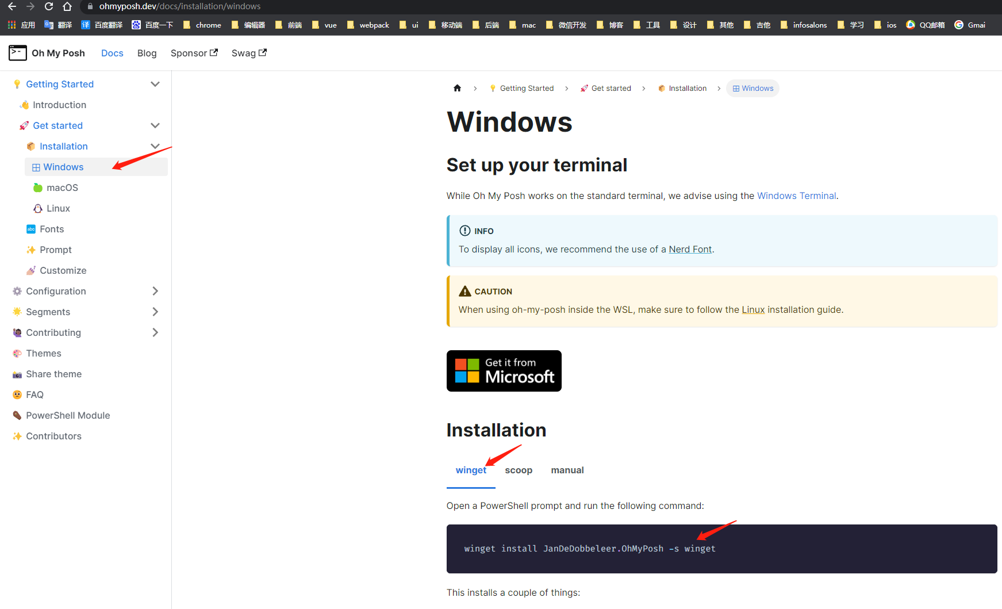Click the Get it from Microsoft badge
Screen dimensions: 1002x609
(x=504, y=371)
